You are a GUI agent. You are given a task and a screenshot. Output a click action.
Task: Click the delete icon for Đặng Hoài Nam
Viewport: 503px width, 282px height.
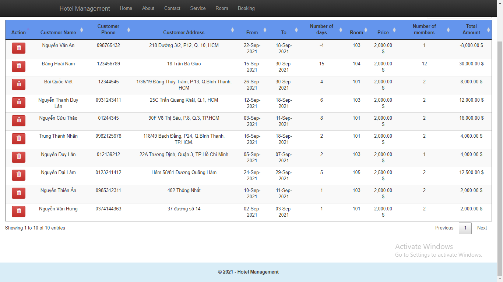click(18, 66)
